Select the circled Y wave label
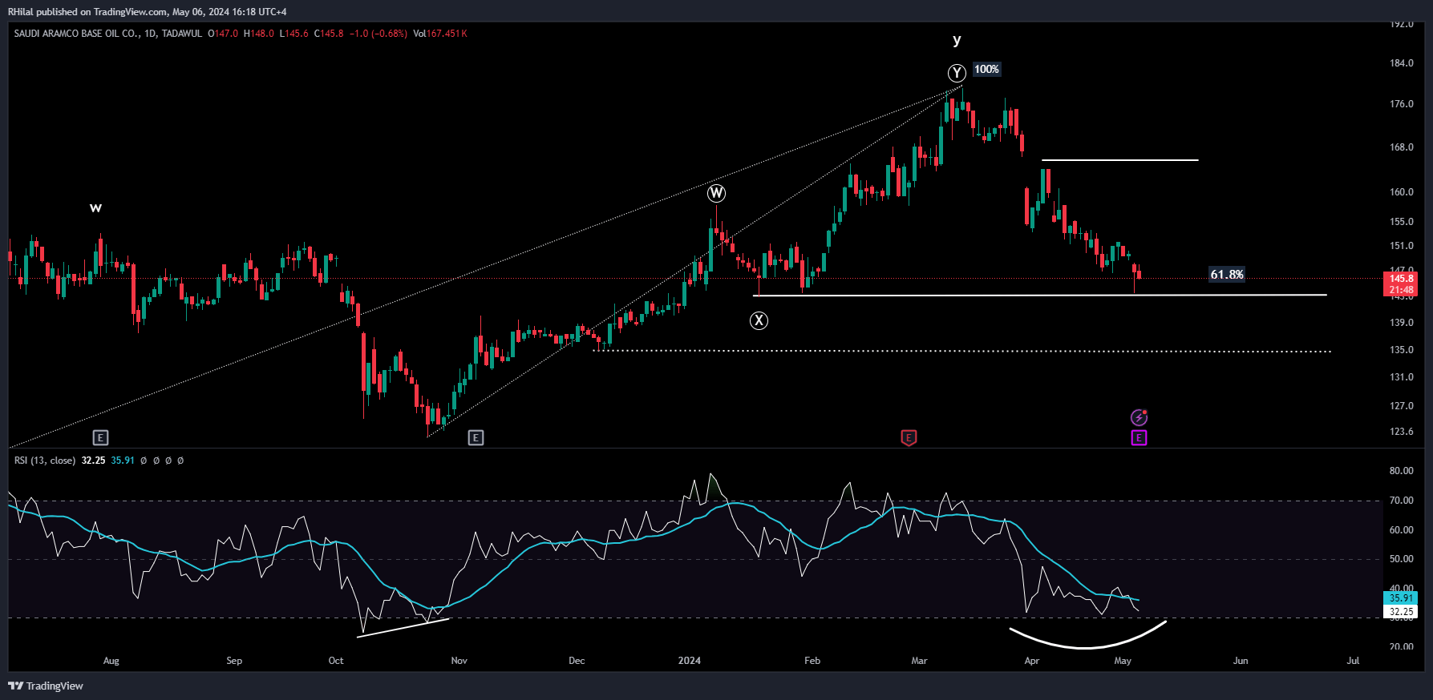Screen dimensions: 1433x700 [x=957, y=73]
